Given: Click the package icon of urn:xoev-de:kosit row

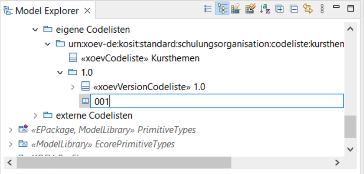Looking at the screenshot, I should coord(60,43).
